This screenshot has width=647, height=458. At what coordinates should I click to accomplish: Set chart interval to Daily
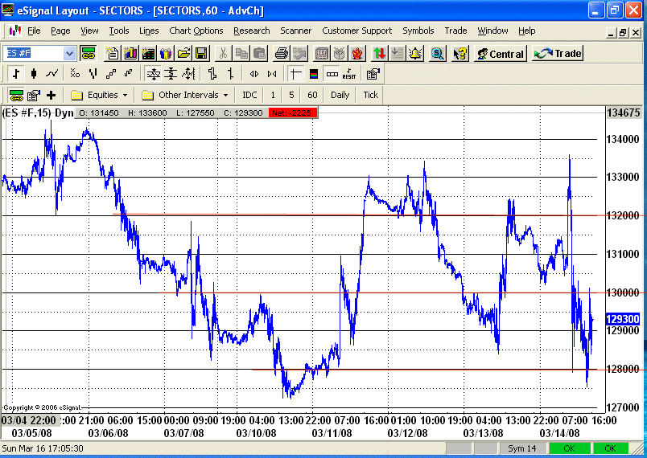click(340, 95)
